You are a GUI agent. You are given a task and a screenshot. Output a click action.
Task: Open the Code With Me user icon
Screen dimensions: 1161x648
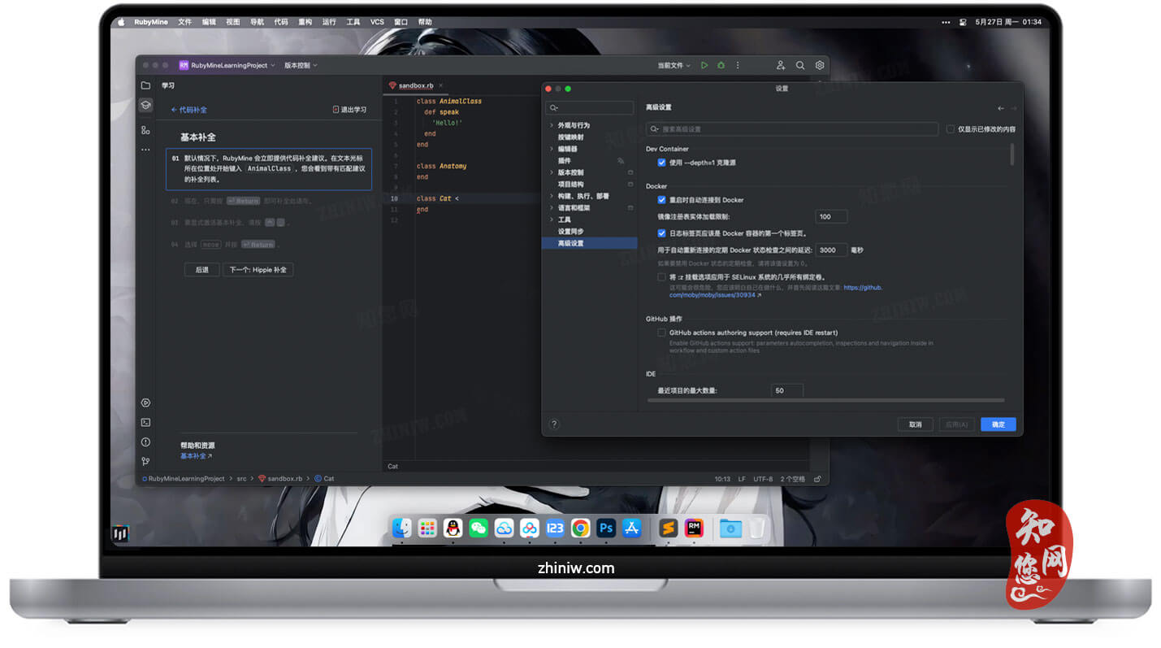click(x=781, y=65)
